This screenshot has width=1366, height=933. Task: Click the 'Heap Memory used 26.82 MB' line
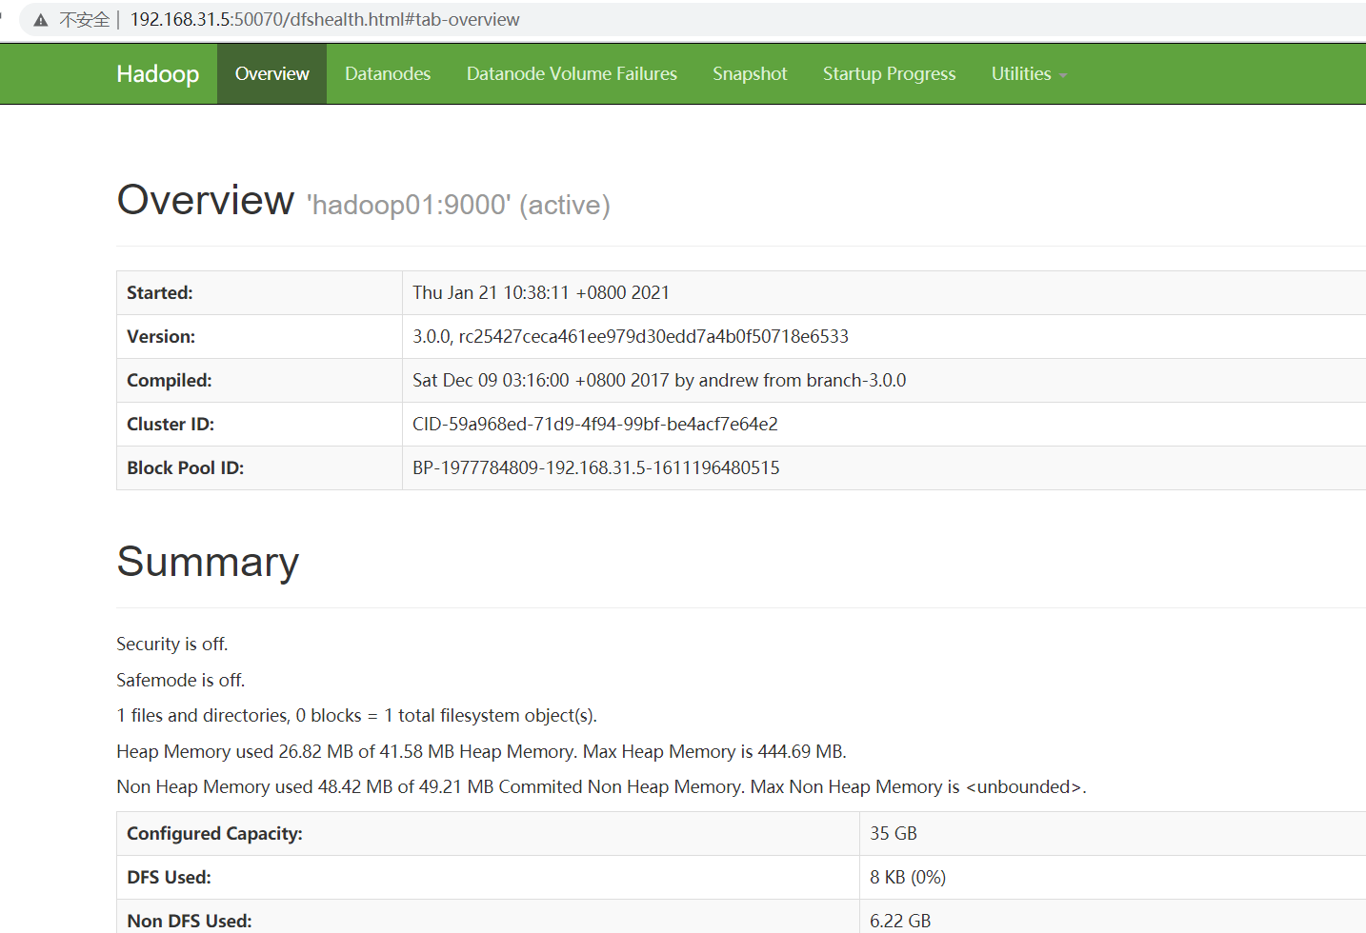pos(482,752)
